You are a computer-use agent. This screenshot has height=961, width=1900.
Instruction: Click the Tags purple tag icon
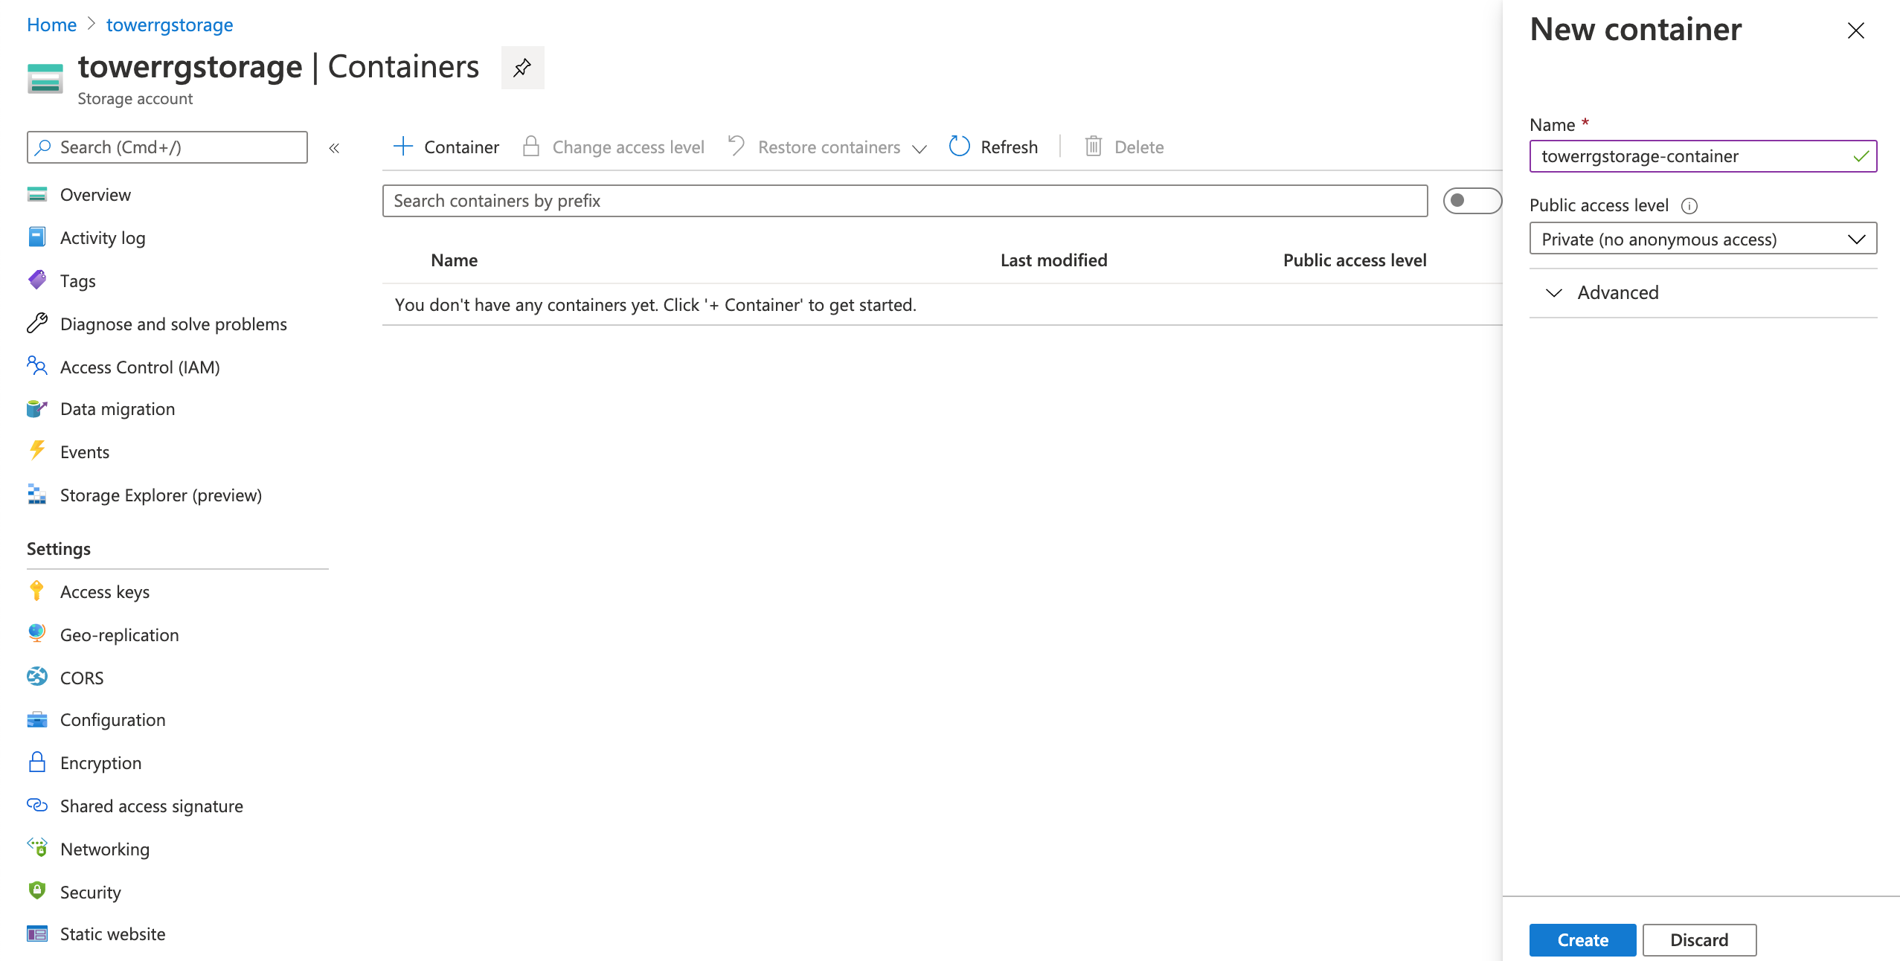click(36, 280)
